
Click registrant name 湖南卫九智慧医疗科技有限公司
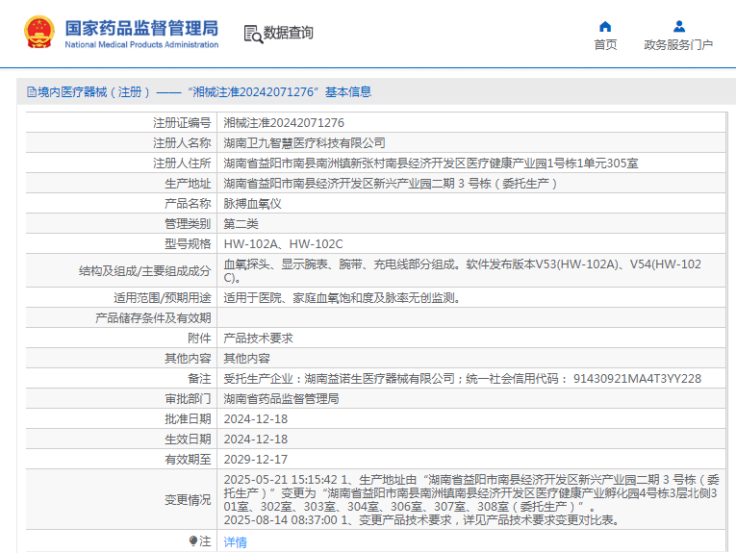tap(304, 142)
